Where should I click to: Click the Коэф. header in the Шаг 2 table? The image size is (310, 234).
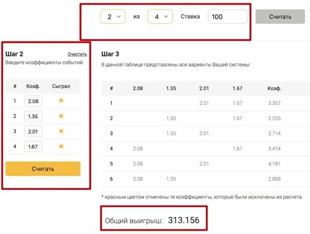coord(33,86)
